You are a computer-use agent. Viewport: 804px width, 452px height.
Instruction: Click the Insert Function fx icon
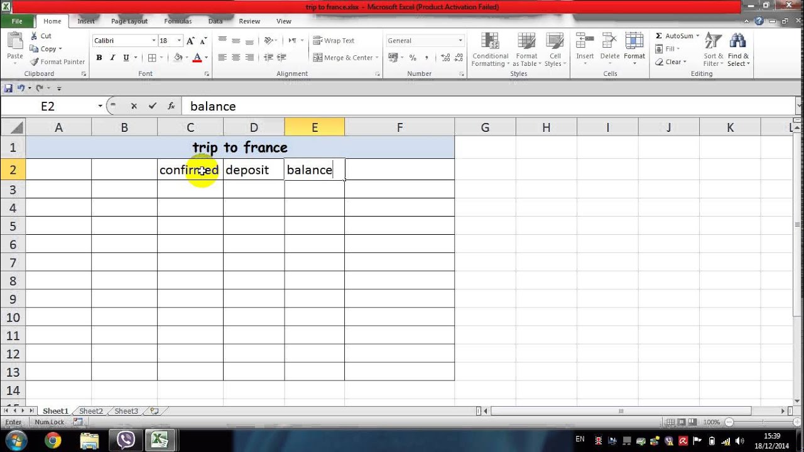click(171, 106)
